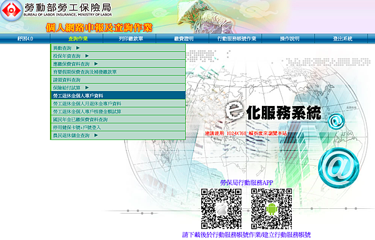Choose 停用健保卡號+戶號登入
Image resolution: width=375 pixels, height=240 pixels.
click(x=118, y=127)
